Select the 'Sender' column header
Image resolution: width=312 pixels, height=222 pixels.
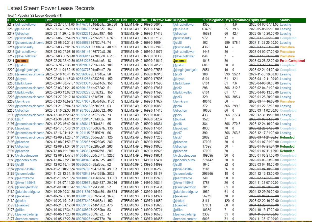tap(20, 20)
